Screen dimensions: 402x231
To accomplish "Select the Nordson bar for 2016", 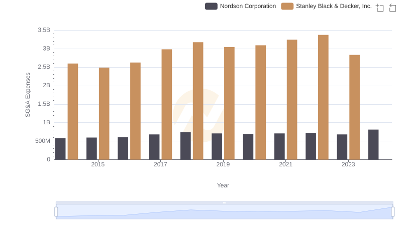I will [123, 148].
